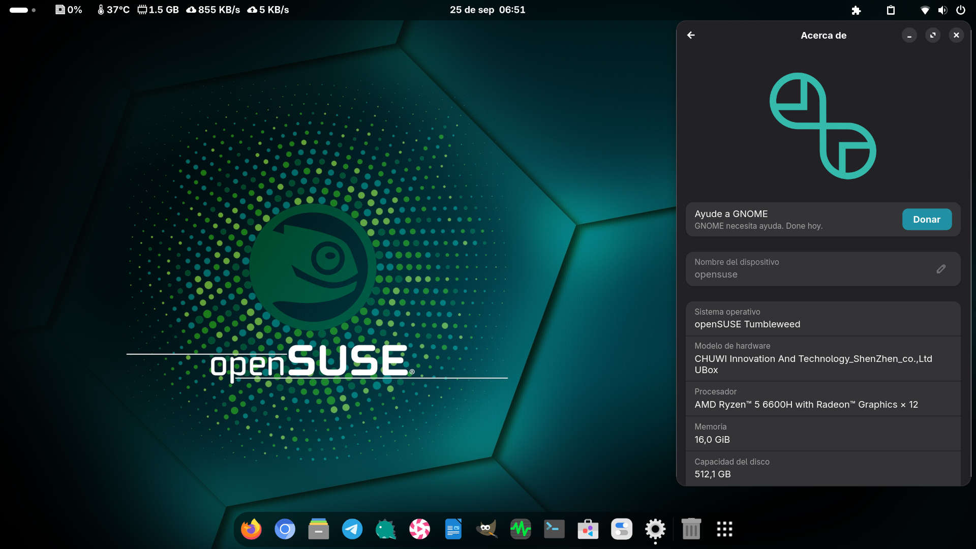The image size is (976, 549).
Task: Launch GIMP from the dock
Action: pyautogui.click(x=486, y=529)
